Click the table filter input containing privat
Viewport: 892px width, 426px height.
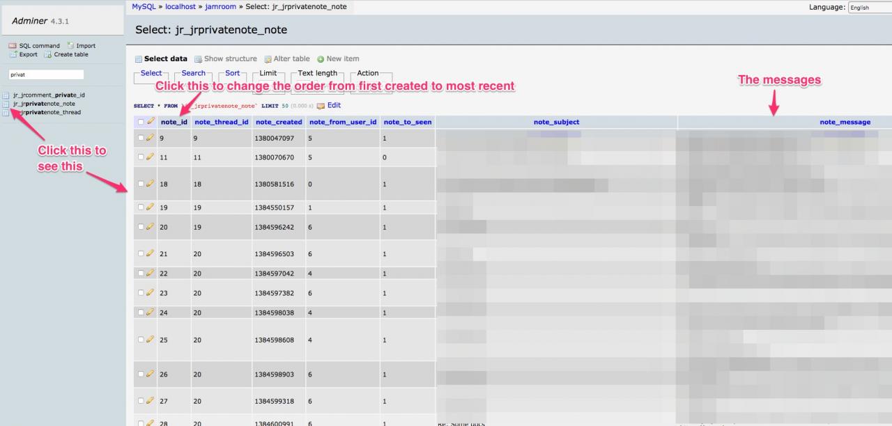[46, 74]
